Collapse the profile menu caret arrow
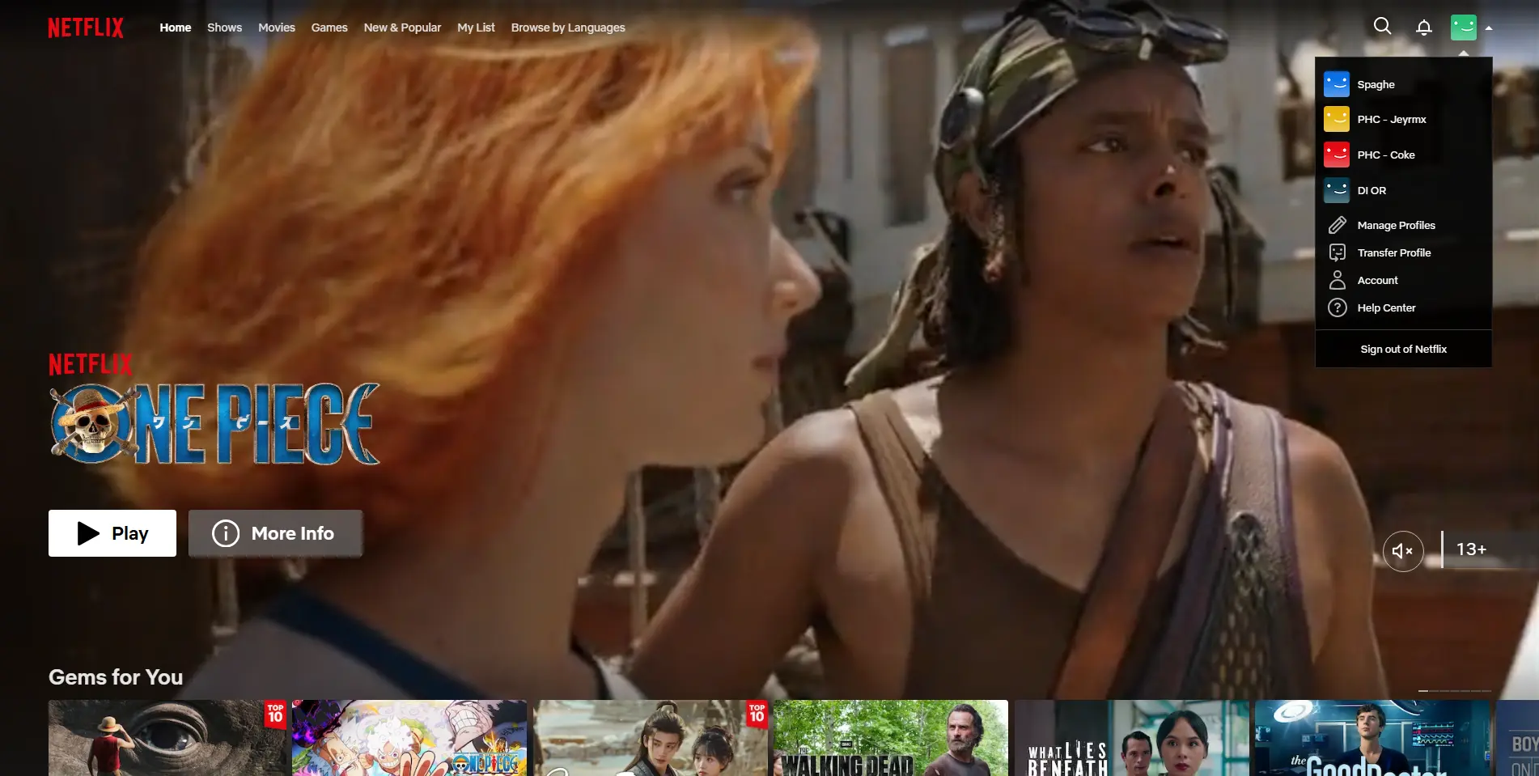 tap(1489, 28)
